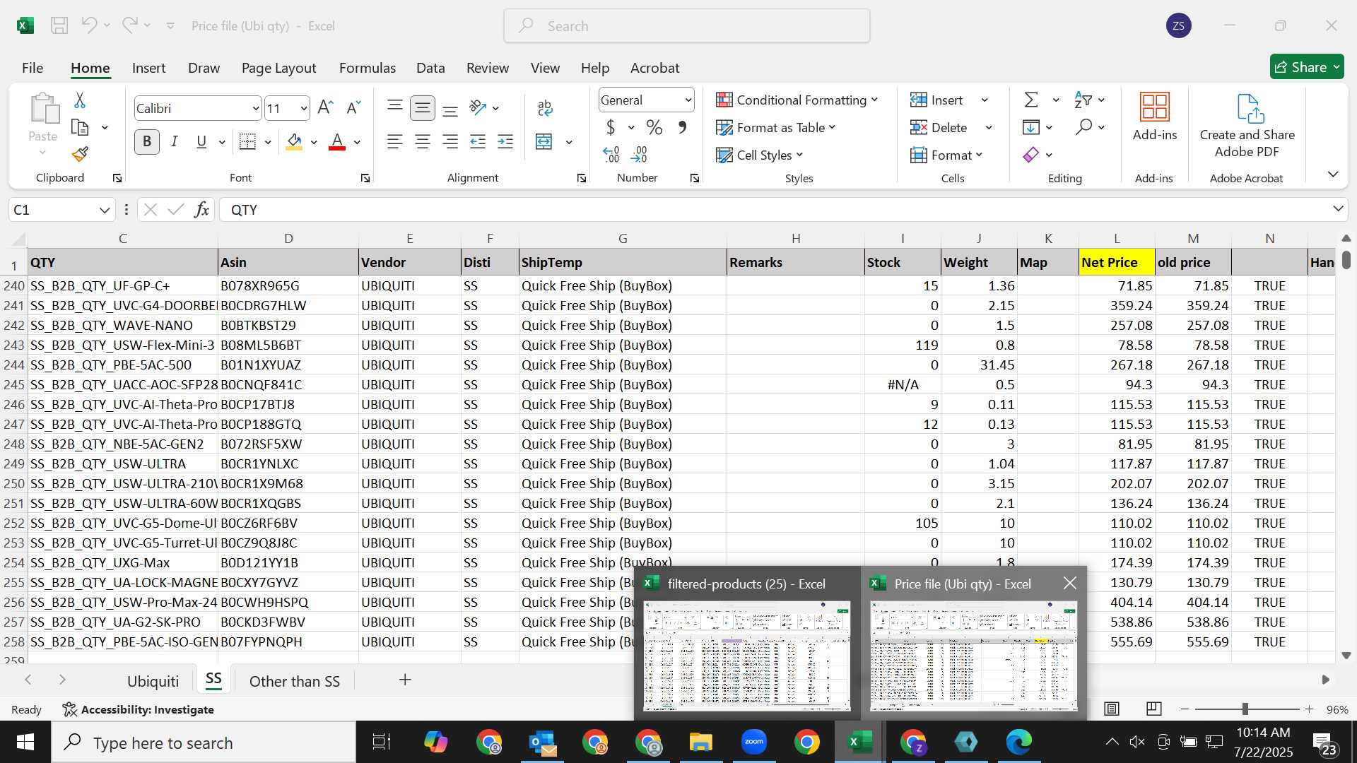Screen dimensions: 1357x763
Task: Click Create and Share Adobe PDF
Action: point(1247,126)
